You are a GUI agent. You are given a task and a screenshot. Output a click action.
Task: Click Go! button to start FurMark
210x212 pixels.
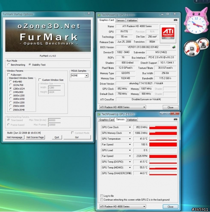point(77,137)
